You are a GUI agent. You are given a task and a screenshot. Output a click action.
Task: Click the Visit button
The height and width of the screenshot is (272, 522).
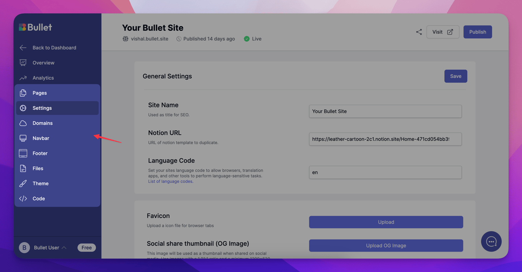pos(443,32)
